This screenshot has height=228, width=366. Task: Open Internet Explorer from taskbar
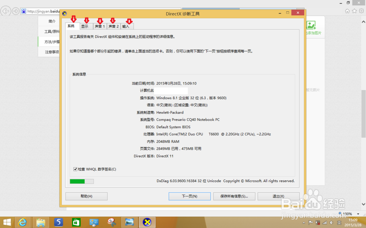click(x=23, y=223)
